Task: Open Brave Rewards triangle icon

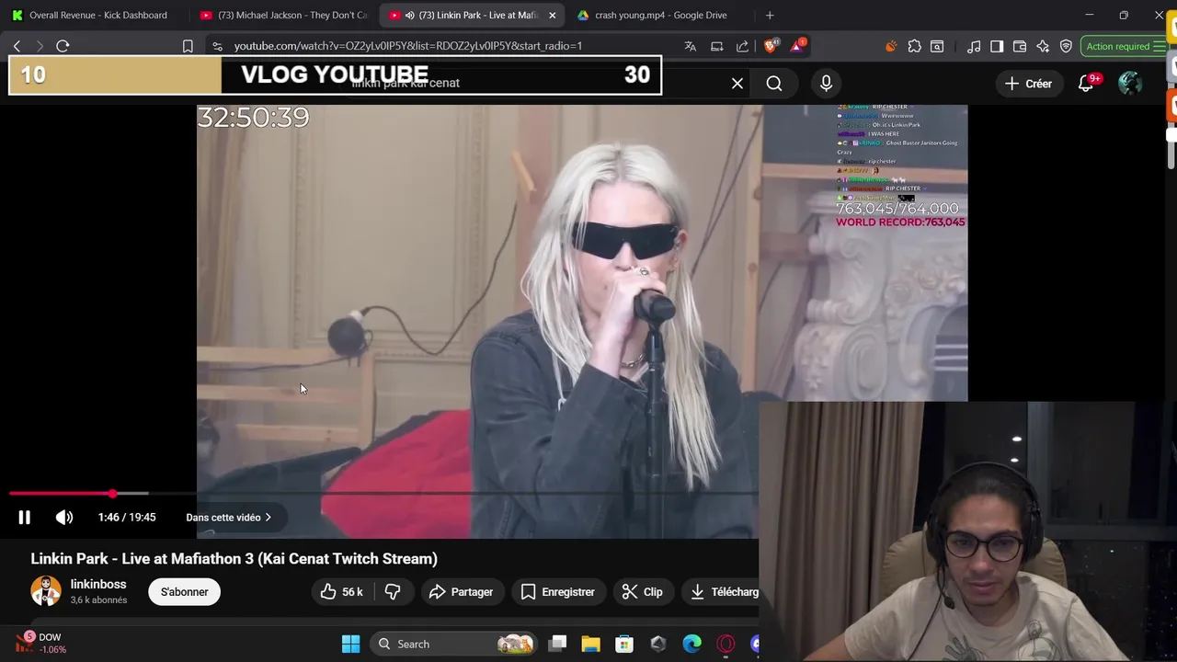Action: tap(798, 46)
